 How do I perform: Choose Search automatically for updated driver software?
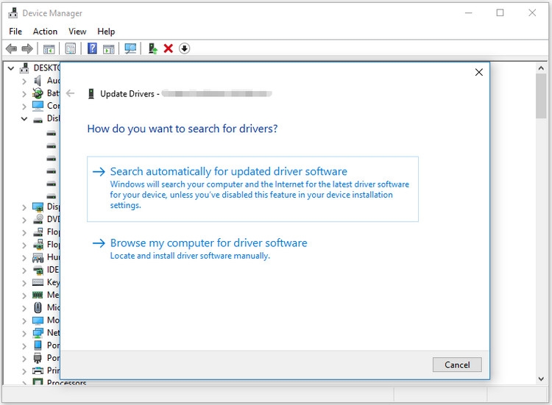tap(252, 189)
